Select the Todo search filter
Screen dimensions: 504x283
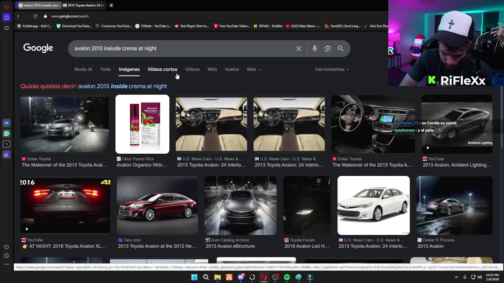click(x=105, y=69)
